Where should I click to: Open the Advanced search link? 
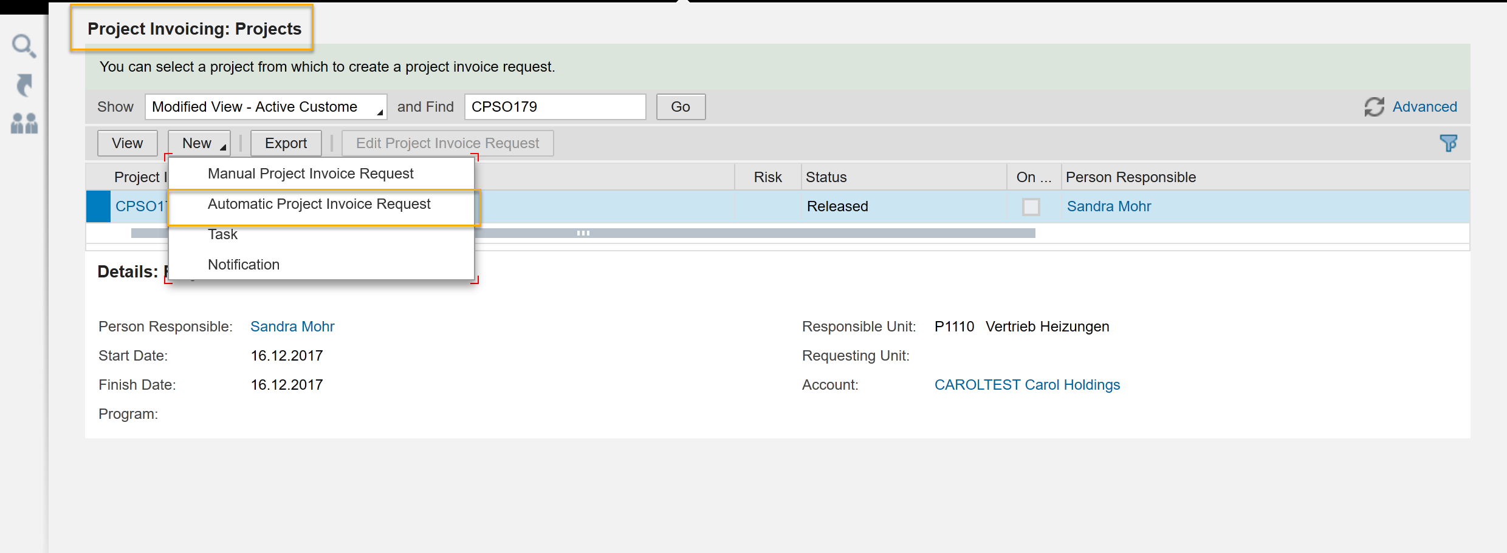click(1424, 107)
